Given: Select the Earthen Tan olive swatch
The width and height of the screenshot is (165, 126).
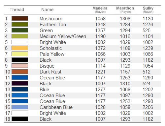Looking at the screenshot, I should click(20, 24).
